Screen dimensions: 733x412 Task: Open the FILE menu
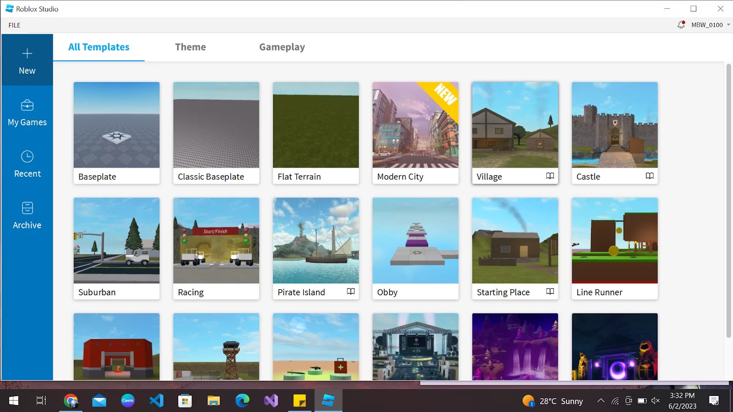tap(14, 25)
